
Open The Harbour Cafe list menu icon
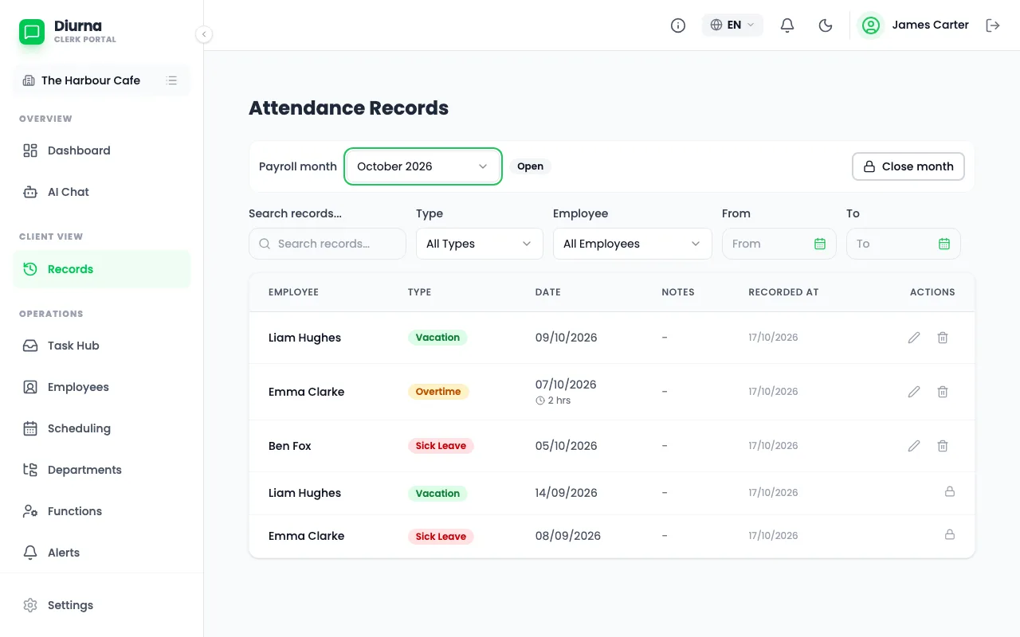pyautogui.click(x=171, y=80)
